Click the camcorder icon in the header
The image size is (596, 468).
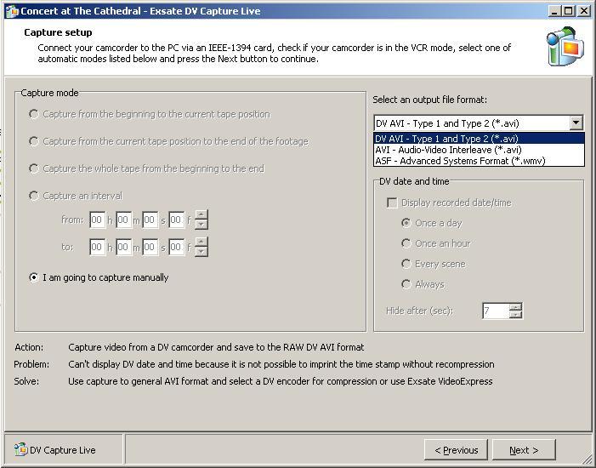(x=565, y=47)
